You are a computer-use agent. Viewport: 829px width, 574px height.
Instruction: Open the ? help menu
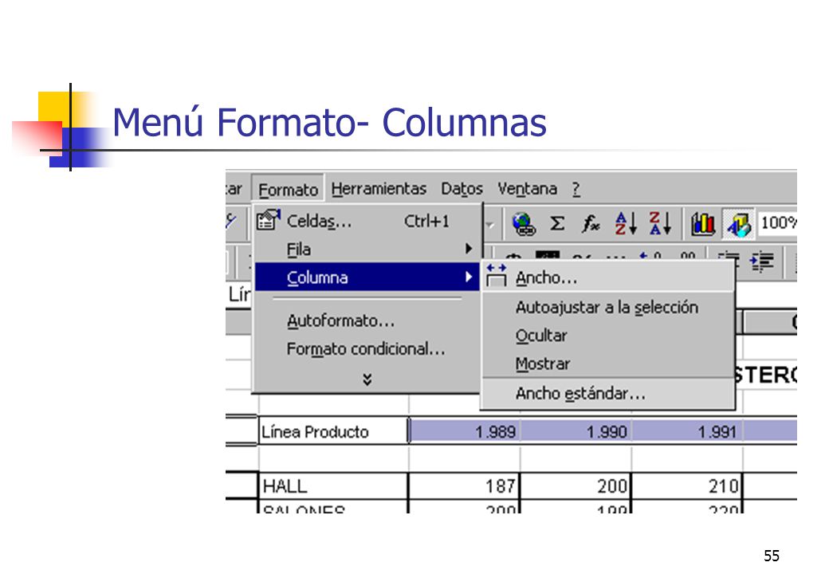(x=576, y=189)
